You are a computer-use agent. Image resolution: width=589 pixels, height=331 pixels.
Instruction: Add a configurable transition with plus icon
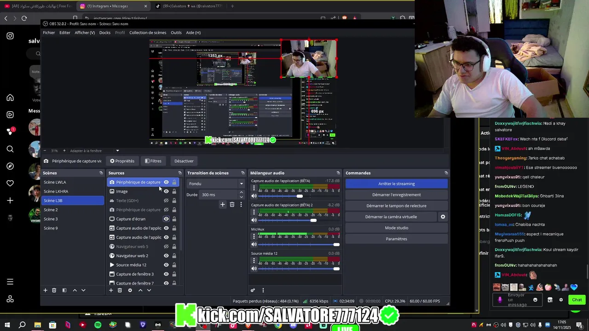click(223, 204)
